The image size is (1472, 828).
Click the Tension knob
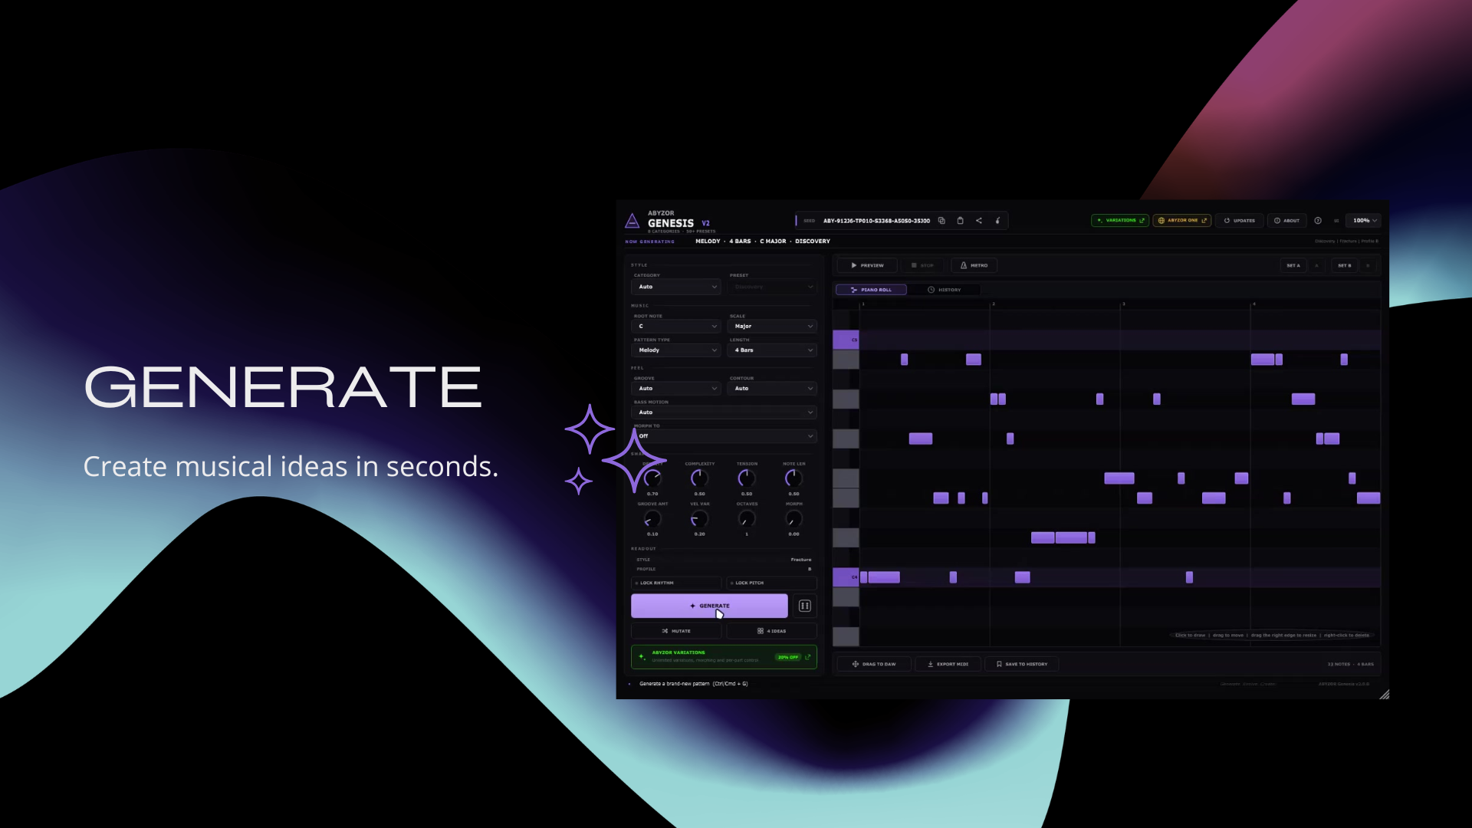click(x=747, y=478)
